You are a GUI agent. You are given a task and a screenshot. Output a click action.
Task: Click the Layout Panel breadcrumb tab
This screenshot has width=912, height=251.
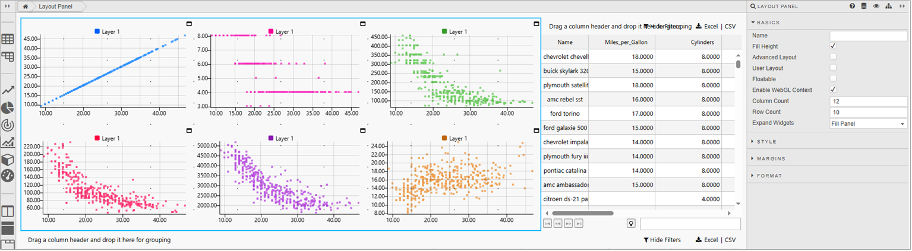pyautogui.click(x=56, y=6)
